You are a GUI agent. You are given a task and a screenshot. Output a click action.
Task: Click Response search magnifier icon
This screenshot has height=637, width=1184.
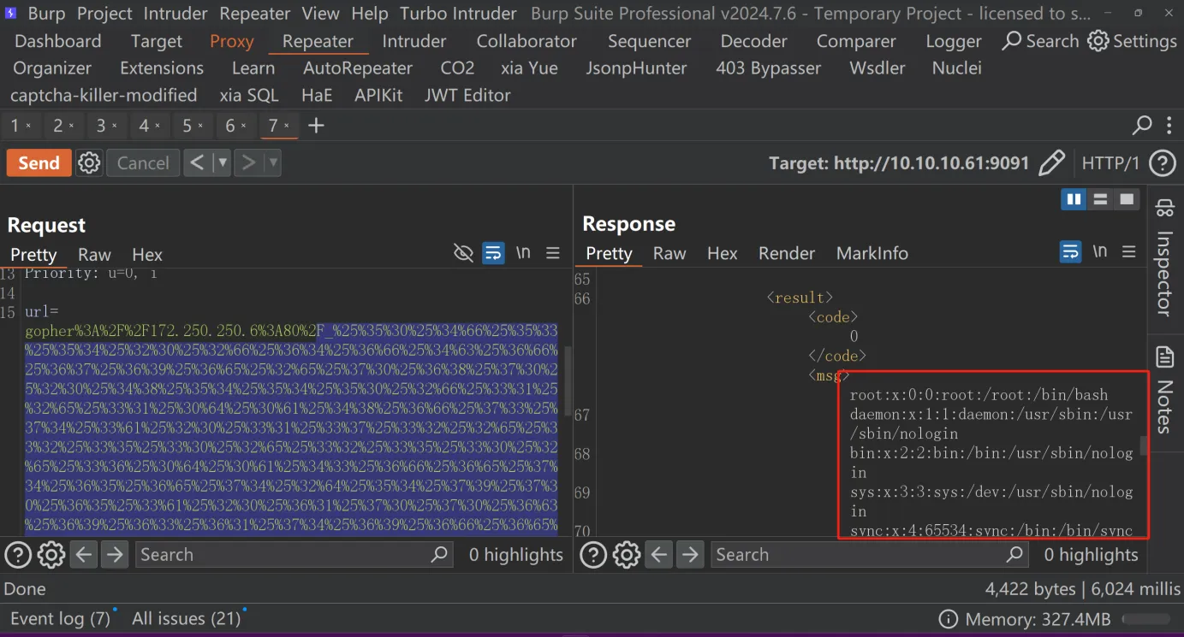[x=1014, y=554]
